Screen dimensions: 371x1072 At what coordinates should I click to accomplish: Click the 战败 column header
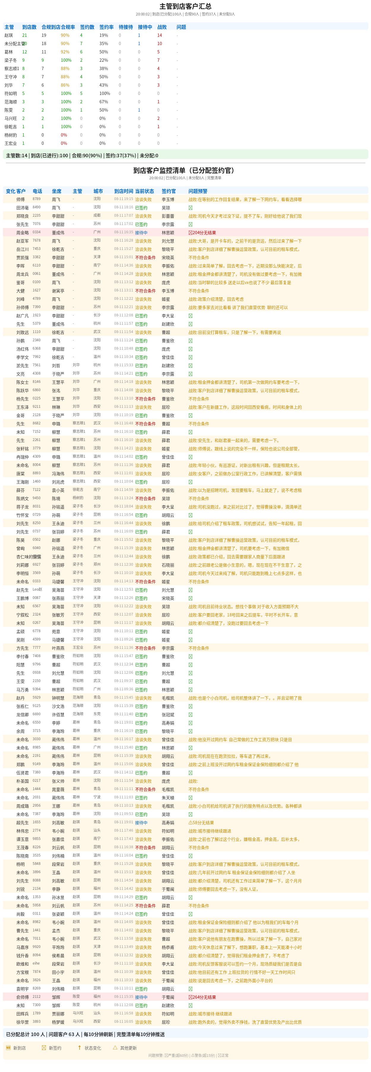162,27
